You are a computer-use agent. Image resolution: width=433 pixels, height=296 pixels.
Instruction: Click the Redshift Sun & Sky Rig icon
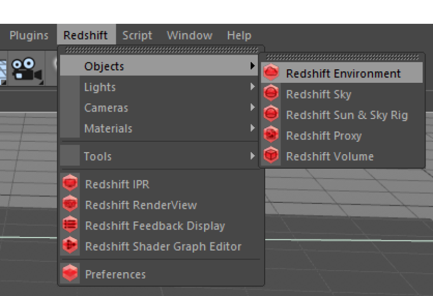point(271,114)
